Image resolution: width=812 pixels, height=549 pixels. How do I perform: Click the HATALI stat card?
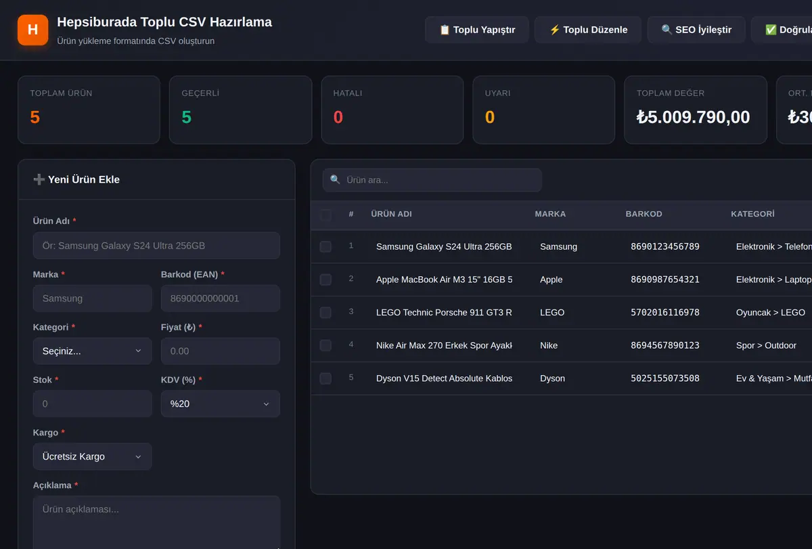(x=392, y=110)
